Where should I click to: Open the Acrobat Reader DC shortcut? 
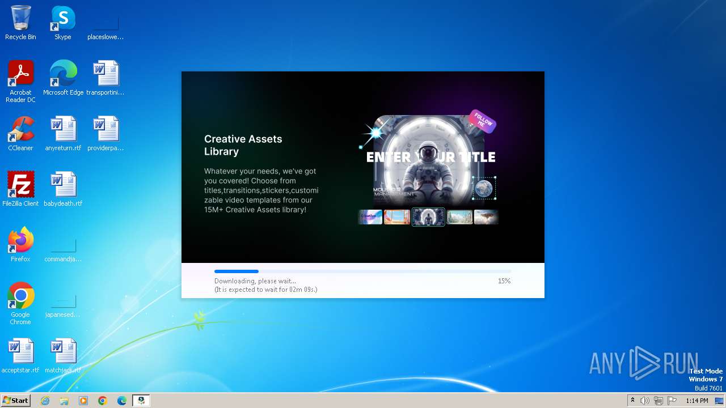tap(20, 82)
